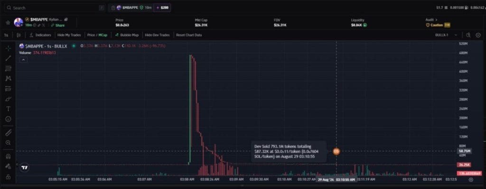Select the crosshair cursor tool

[x=8, y=48]
